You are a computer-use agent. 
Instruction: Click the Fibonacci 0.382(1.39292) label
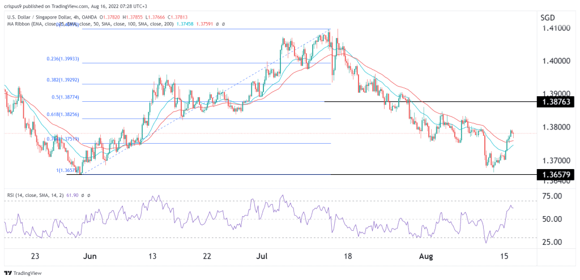coord(62,80)
